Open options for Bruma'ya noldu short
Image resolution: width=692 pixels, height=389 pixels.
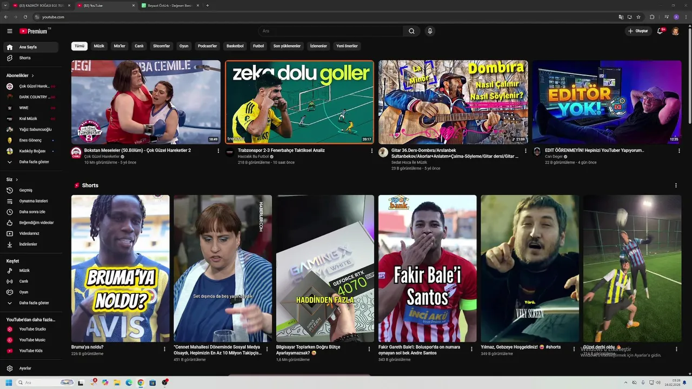[164, 349]
